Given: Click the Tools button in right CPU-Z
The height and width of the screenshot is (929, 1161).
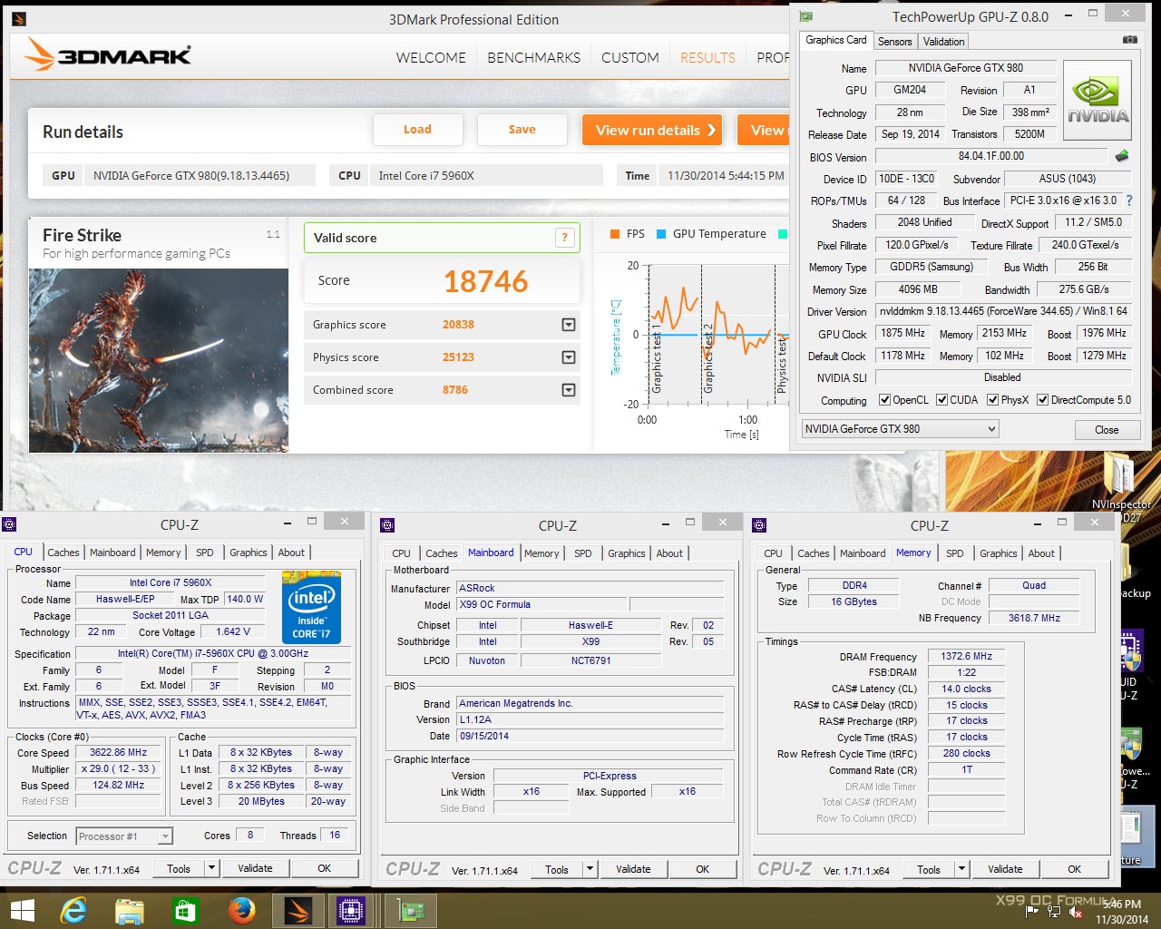Looking at the screenshot, I should 929,869.
